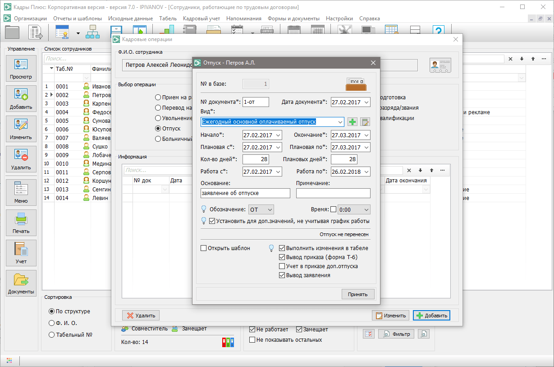
Task: Open the Дата документа date picker
Action: point(366,102)
